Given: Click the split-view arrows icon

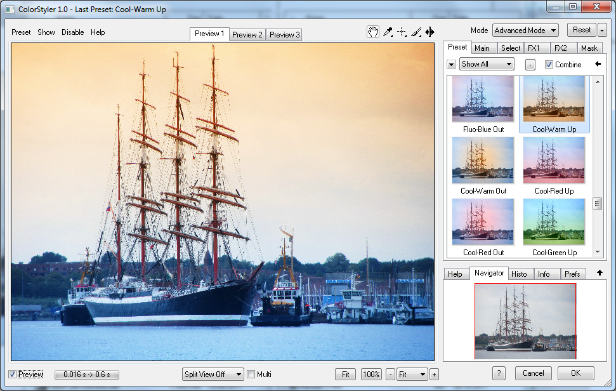Looking at the screenshot, I should (x=430, y=32).
